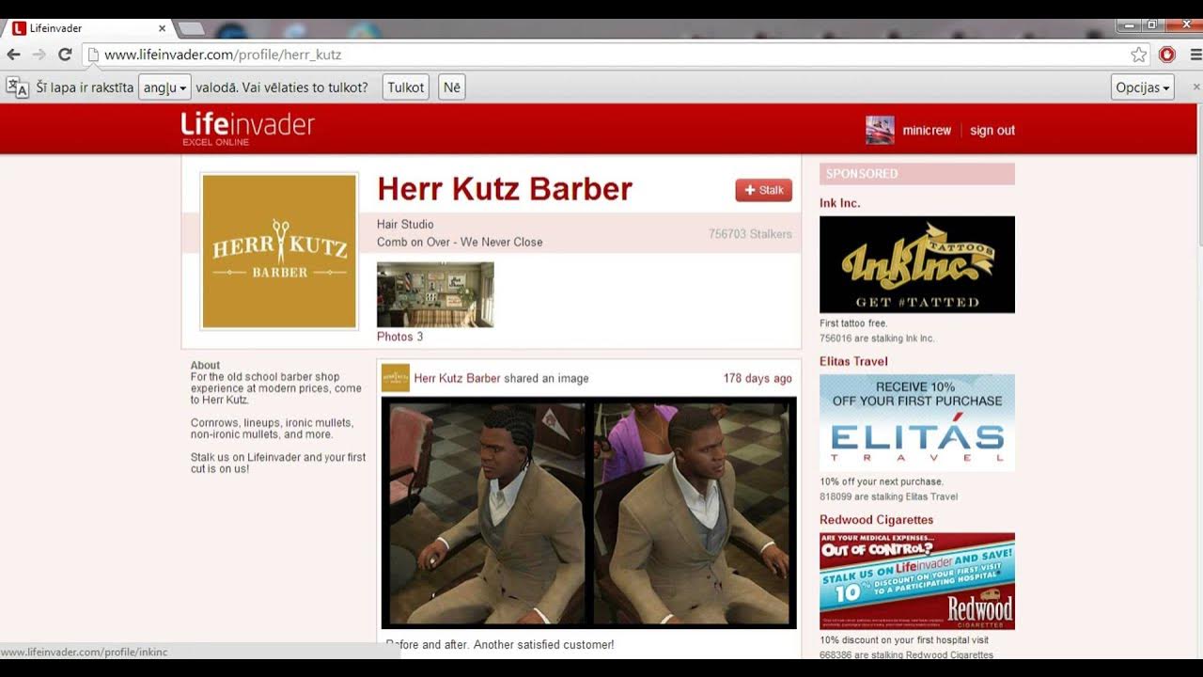Click the Lifeinvader logo in header

pos(248,128)
